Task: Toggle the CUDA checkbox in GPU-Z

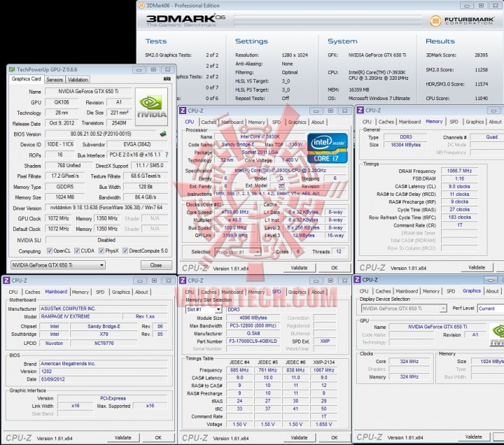Action: click(77, 250)
